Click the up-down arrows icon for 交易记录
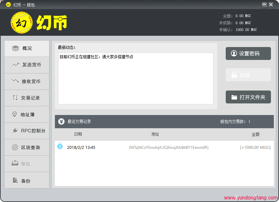 pyautogui.click(x=15, y=98)
